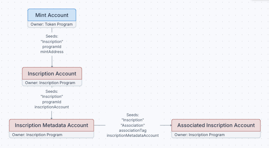Select the Mint Account node
Image resolution: width=269 pixels, height=148 pixels.
(x=52, y=15)
